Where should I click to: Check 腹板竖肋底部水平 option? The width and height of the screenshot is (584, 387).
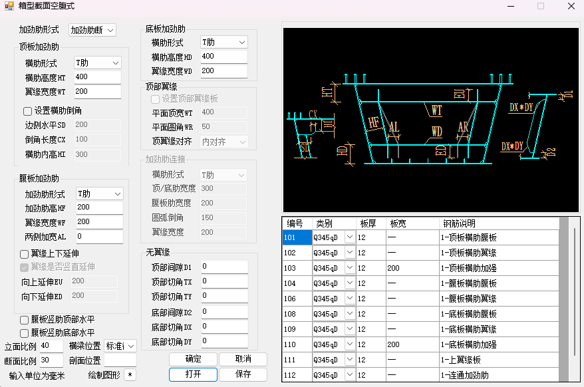coord(24,333)
